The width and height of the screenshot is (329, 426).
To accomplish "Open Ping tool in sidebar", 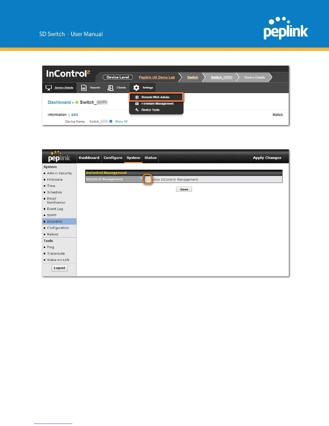I will (x=51, y=247).
